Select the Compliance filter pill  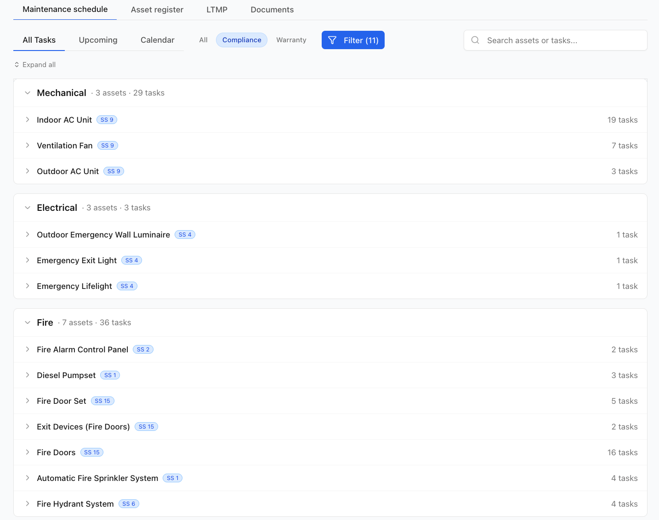coord(242,40)
